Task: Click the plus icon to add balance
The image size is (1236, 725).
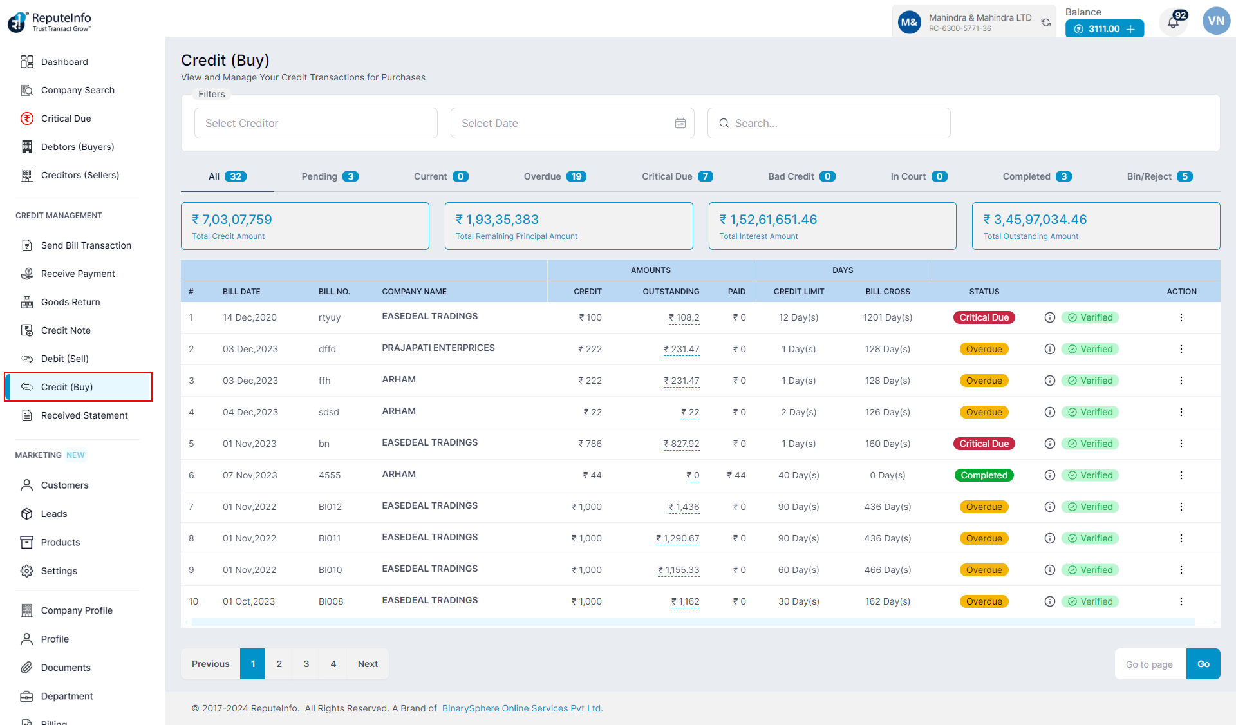Action: 1131,29
